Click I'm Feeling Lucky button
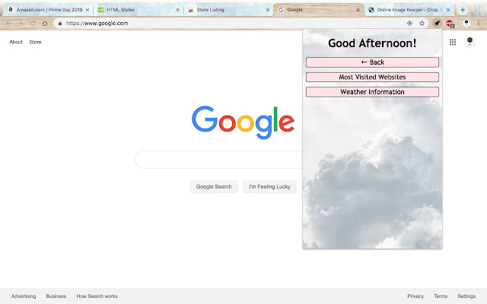 269,186
